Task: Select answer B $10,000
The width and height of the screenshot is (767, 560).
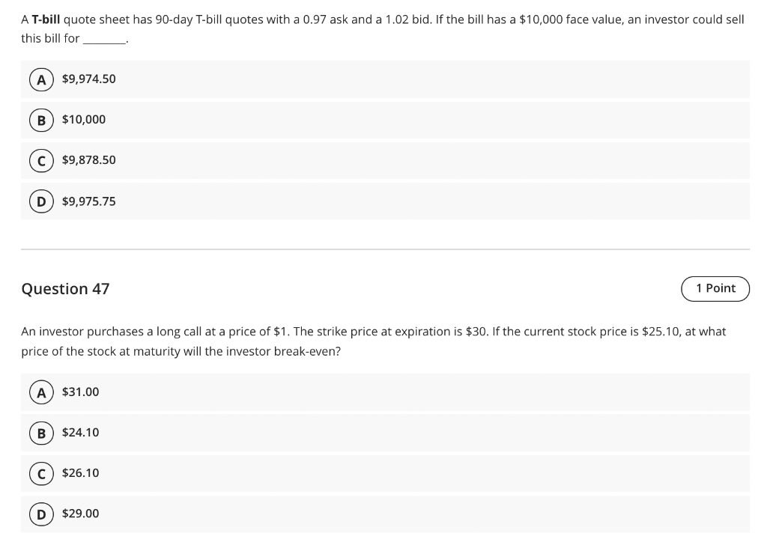Action: point(84,119)
